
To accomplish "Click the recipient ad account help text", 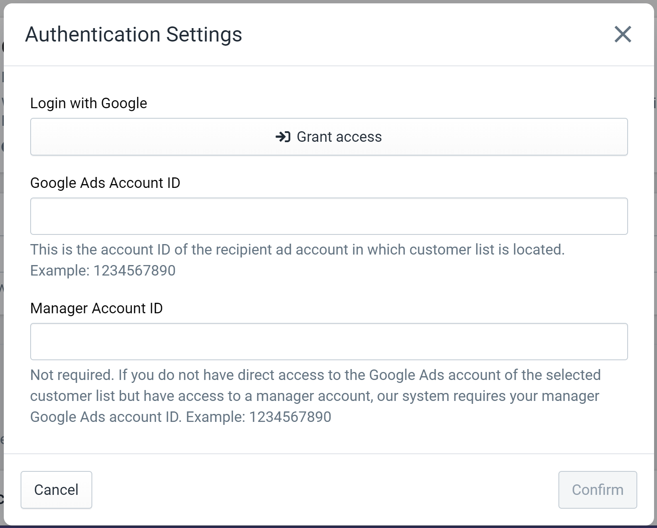I will click(297, 260).
